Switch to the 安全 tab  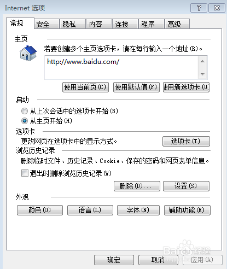[47, 24]
